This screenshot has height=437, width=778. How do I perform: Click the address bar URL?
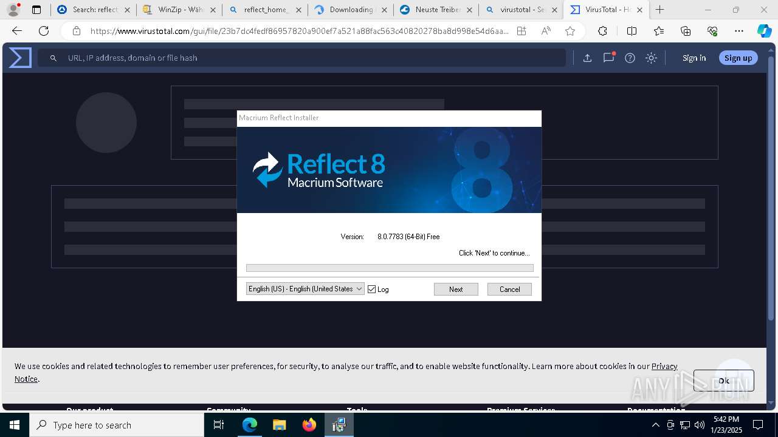tap(299, 31)
